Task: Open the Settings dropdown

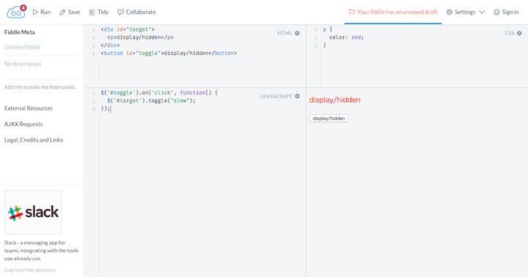Action: (x=466, y=12)
